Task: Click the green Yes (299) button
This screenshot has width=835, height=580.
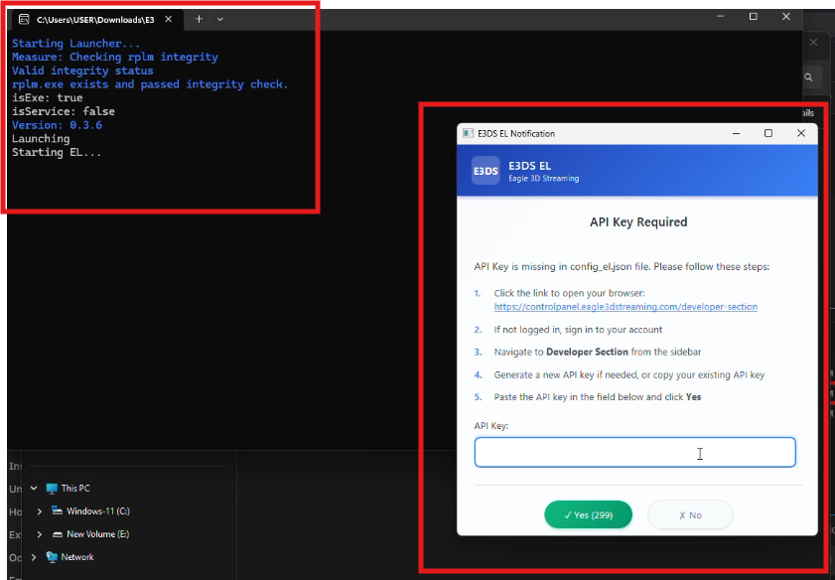Action: [588, 514]
